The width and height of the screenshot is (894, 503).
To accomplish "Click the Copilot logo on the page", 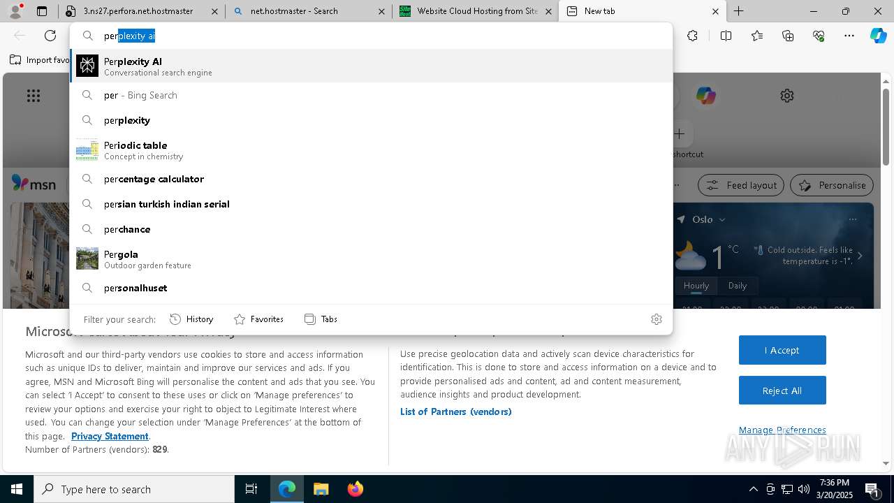I will (x=705, y=96).
